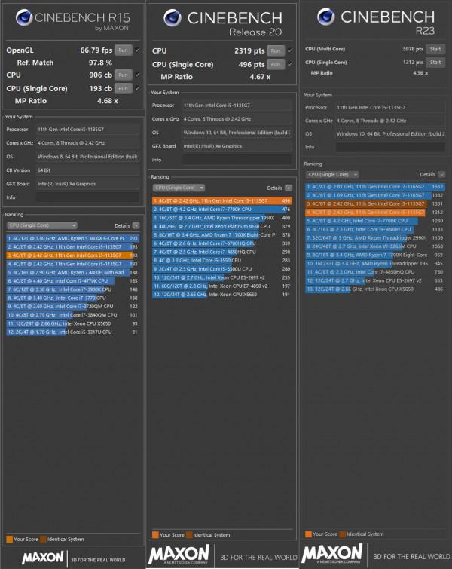Select the AMD Ryzen 5 3600X row in R15
This screenshot has height=569, width=452.
(x=72, y=238)
